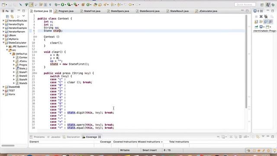
Task: Collapse the clear() method fold marker
Action: pos(36,52)
